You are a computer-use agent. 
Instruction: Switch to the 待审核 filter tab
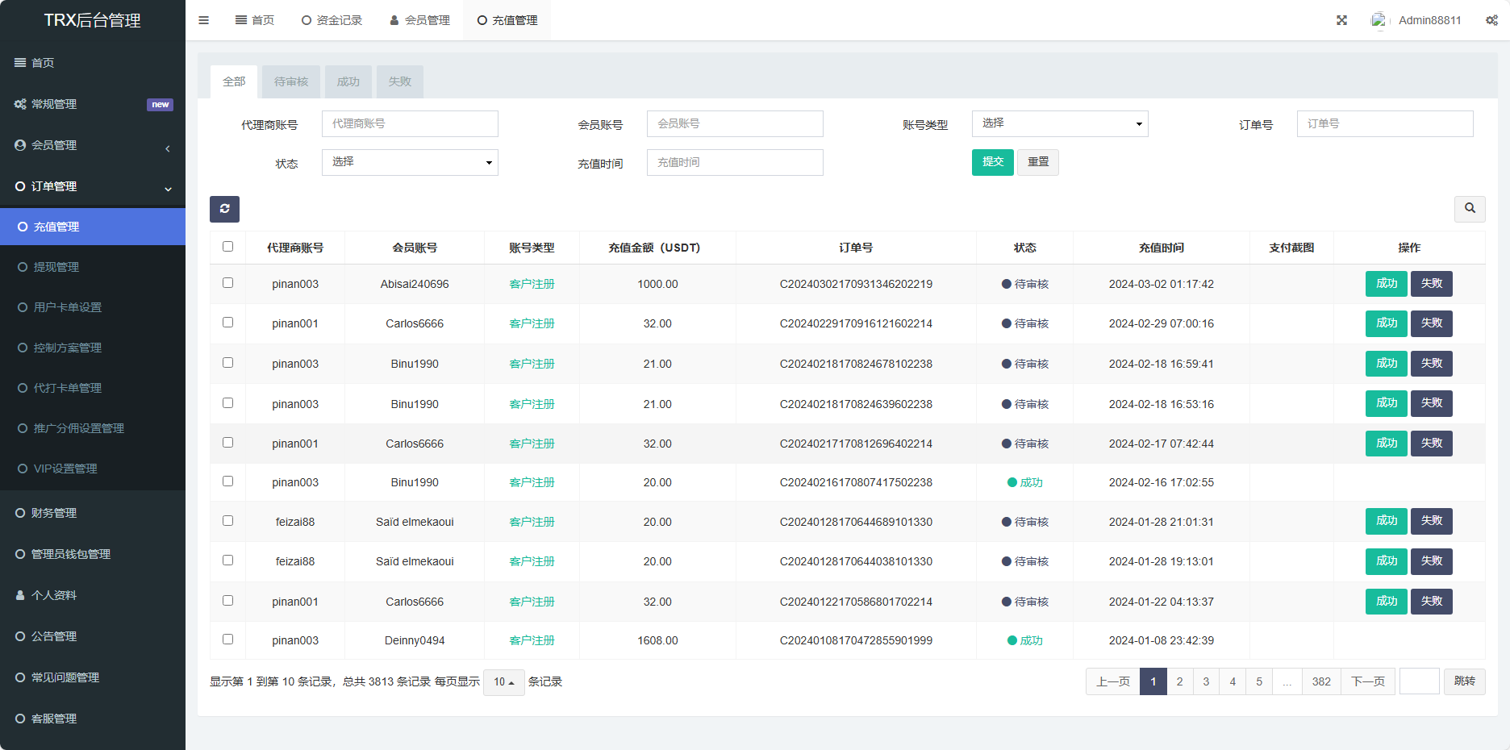click(x=291, y=81)
